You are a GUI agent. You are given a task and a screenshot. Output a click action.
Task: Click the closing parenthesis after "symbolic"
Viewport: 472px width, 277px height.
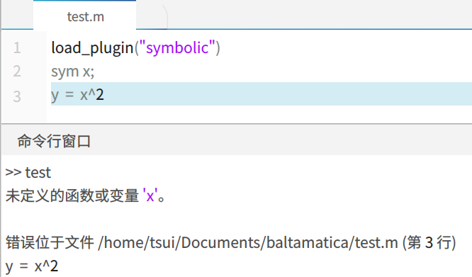pyautogui.click(x=218, y=48)
